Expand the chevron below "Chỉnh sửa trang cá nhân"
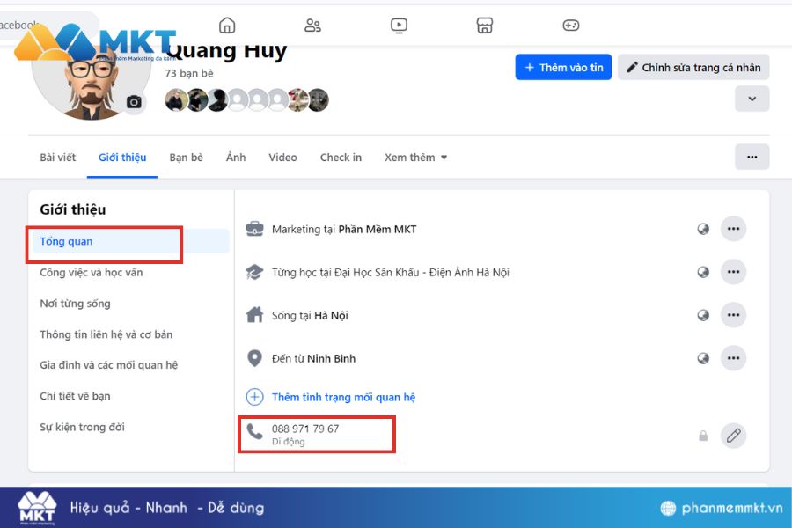This screenshot has width=792, height=528. pos(752,99)
